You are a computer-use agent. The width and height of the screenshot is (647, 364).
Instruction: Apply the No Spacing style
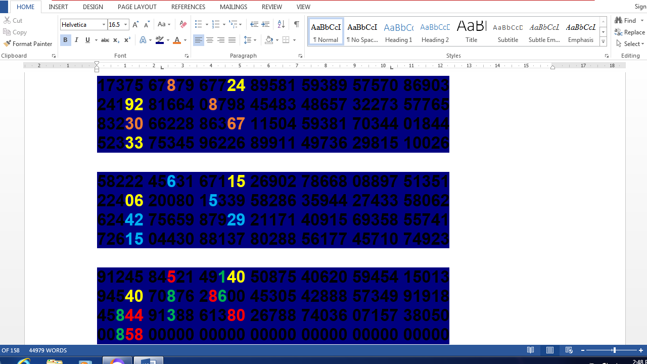[362, 32]
